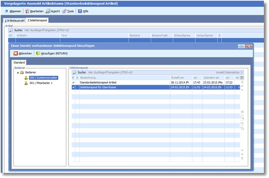Collapse the Bediener tree folder
The height and width of the screenshot is (178, 269).
click(x=17, y=73)
